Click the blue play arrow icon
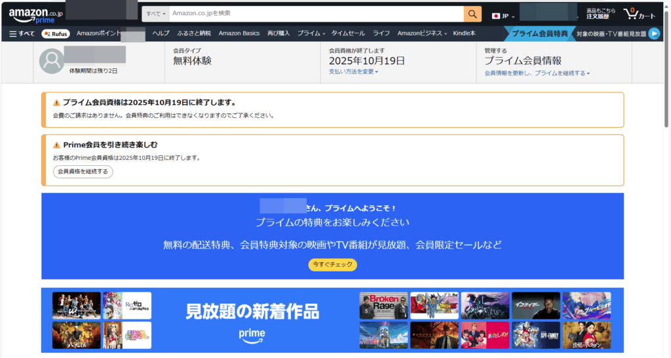 coord(653,33)
